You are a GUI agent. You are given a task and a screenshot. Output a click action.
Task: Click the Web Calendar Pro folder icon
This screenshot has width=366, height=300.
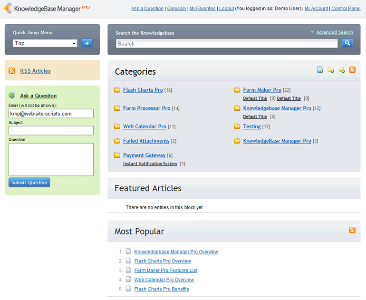pyautogui.click(x=117, y=126)
